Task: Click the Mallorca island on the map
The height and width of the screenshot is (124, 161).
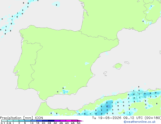Action: pyautogui.click(x=118, y=66)
